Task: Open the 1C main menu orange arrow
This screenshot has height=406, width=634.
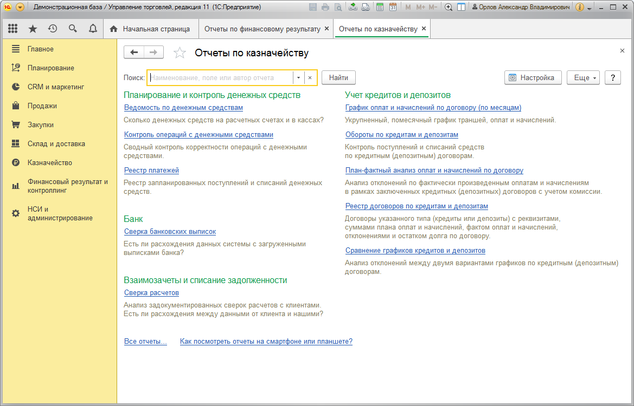Action: (20, 7)
